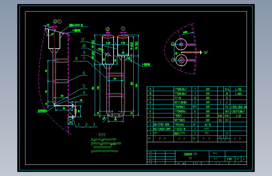The image size is (272, 176).
Task: Click the part callout number 1
Action: tap(79, 124)
